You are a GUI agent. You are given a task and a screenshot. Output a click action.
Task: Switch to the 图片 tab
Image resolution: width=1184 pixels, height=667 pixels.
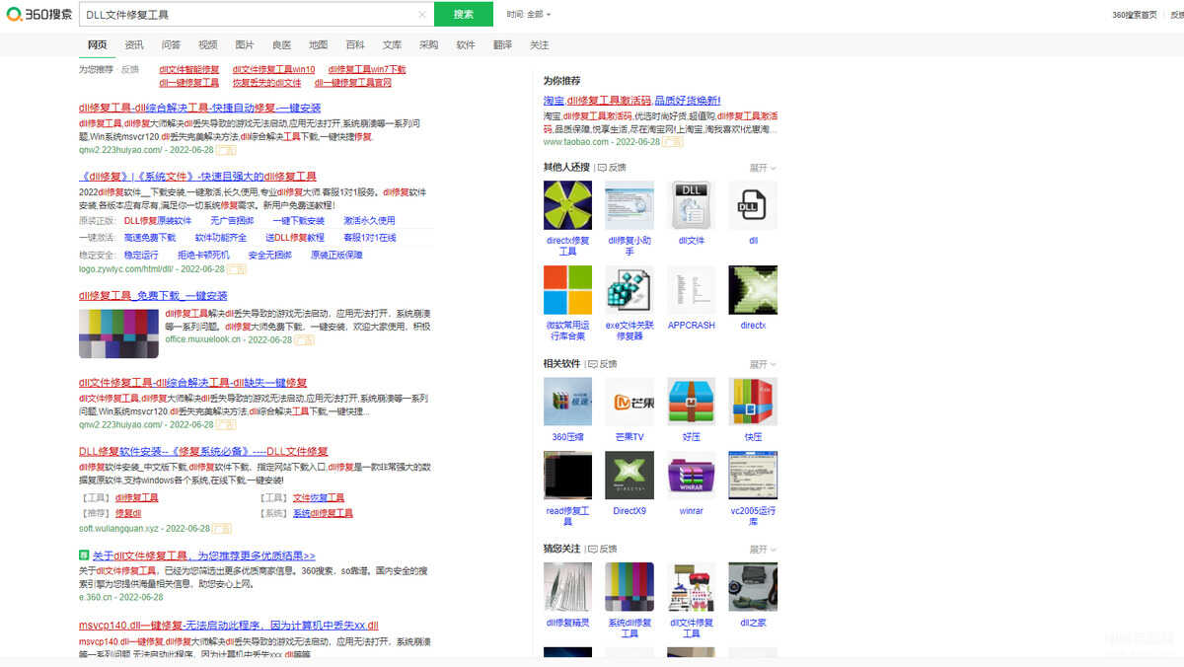click(x=245, y=44)
